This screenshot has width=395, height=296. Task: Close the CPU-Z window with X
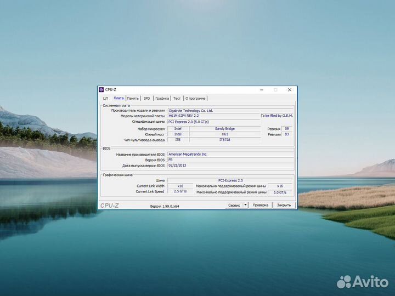pyautogui.click(x=290, y=90)
